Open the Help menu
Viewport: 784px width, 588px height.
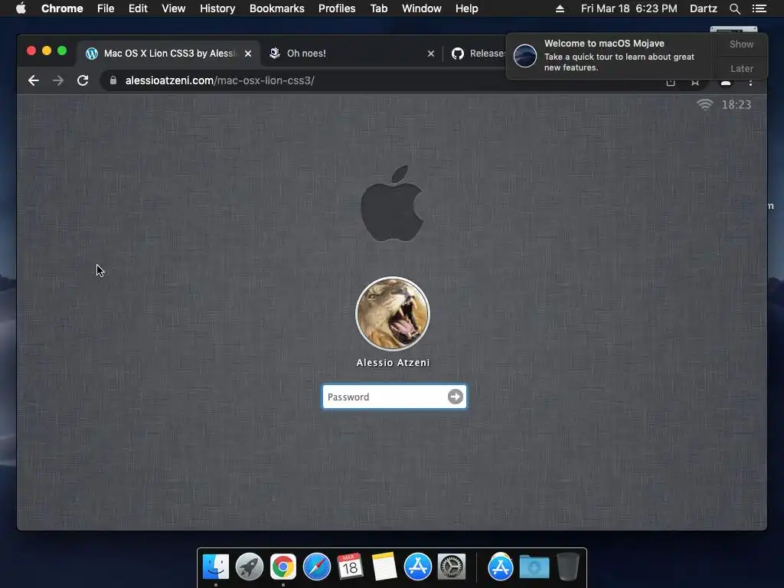click(466, 8)
